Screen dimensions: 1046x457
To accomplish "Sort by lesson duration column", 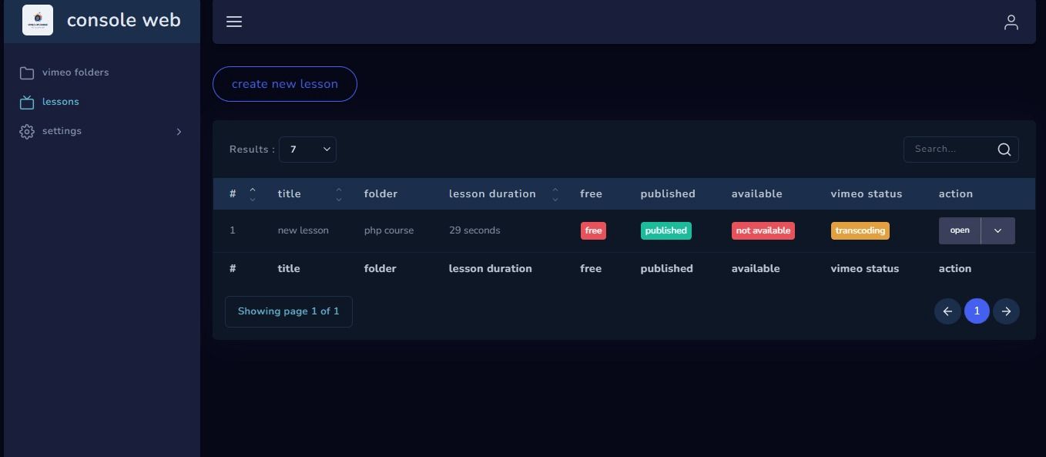I will coord(555,194).
